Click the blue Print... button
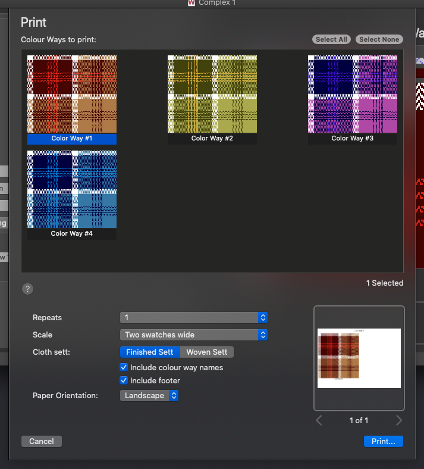 tap(384, 442)
